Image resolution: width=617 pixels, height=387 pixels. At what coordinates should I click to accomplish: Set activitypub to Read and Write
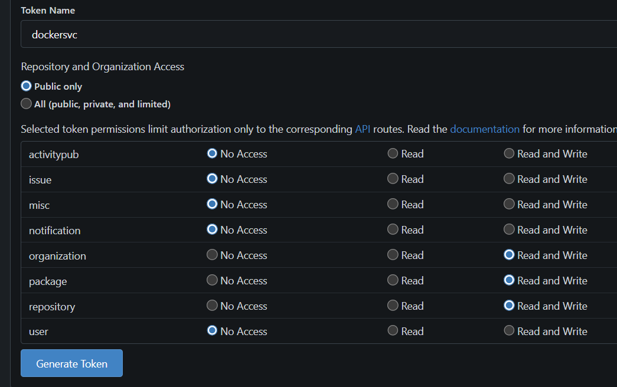(x=509, y=153)
